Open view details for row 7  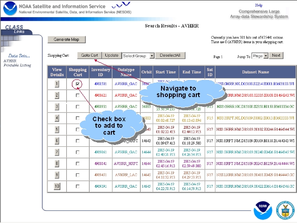coord(57,152)
